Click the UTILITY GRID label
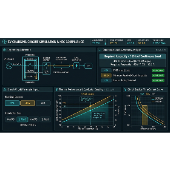The width and height of the screenshot is (170, 170). [9, 59]
